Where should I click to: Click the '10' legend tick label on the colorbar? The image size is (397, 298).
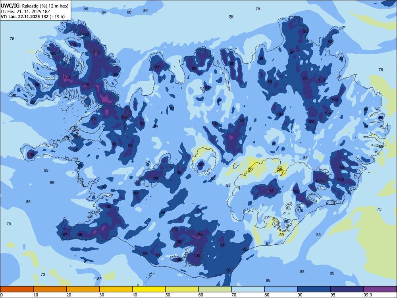(36, 295)
